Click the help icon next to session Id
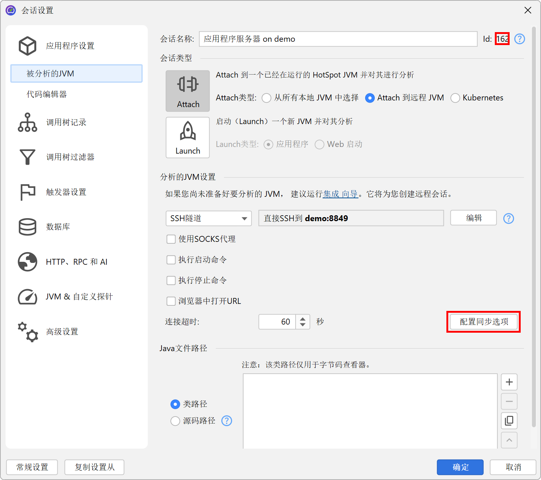Viewport: 541px width, 480px height. tap(519, 39)
